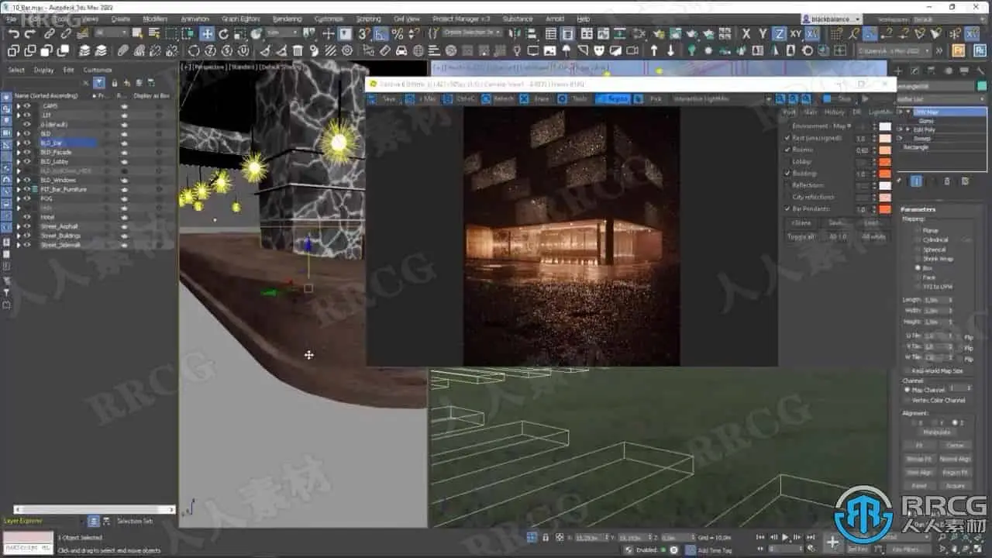
Task: Toggle the Building LightMix checkbox
Action: 787,174
